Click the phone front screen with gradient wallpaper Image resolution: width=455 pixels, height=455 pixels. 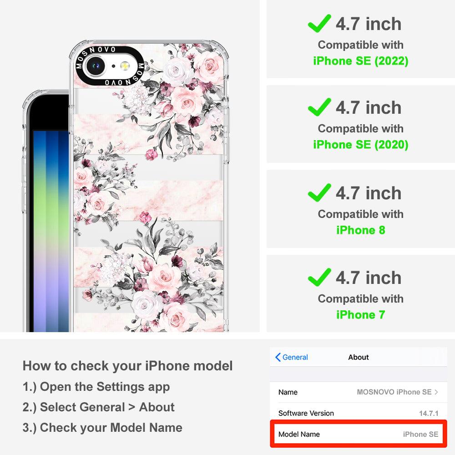(51, 231)
